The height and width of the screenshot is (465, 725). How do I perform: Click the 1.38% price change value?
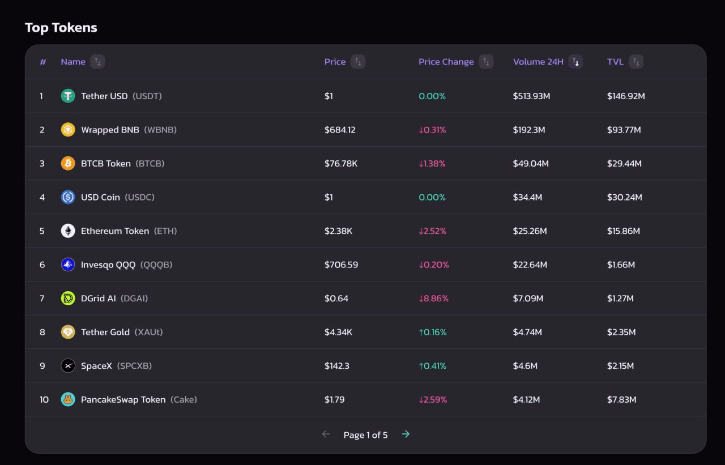point(432,164)
